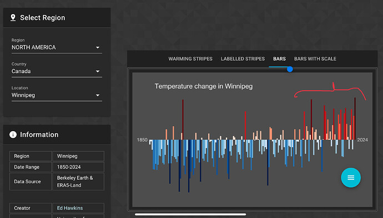Click the blue dot handle under tabs

pyautogui.click(x=290, y=69)
